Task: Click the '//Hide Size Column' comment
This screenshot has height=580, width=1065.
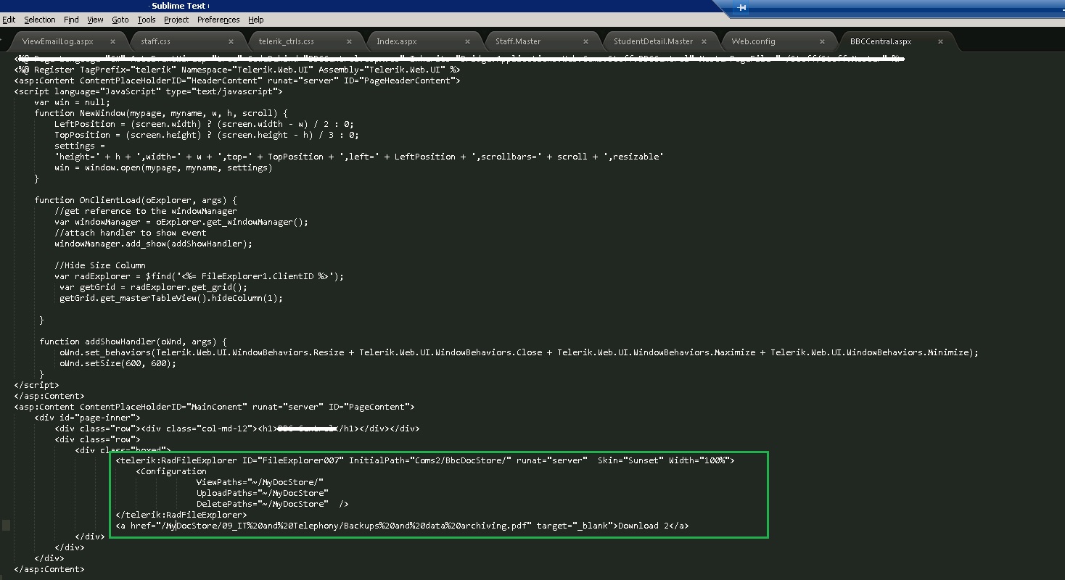Action: [100, 265]
